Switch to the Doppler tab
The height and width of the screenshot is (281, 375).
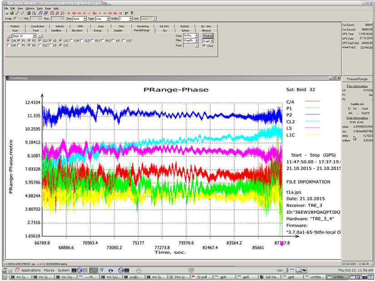(x=118, y=30)
